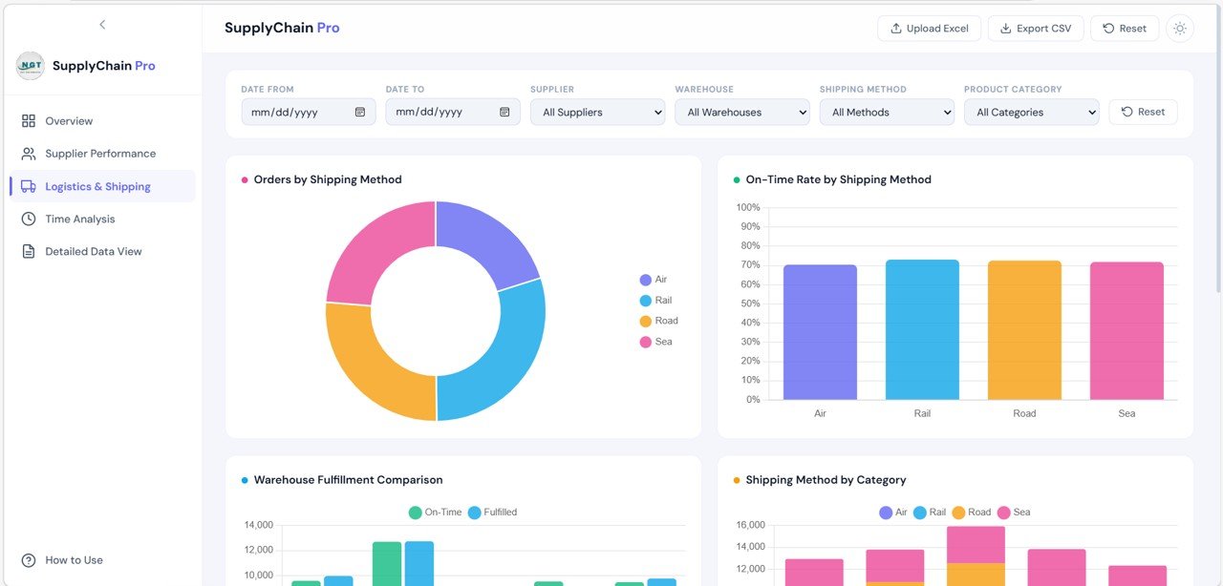Open Supplier Performance from the sidebar
This screenshot has width=1223, height=586.
tap(100, 154)
